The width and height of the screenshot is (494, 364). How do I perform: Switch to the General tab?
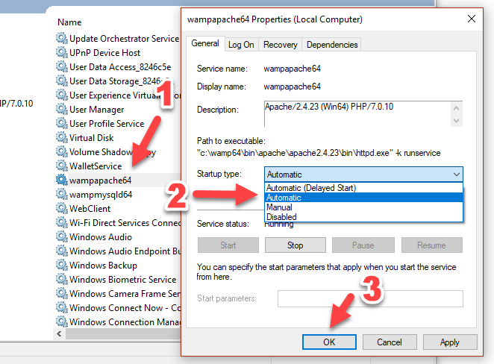point(205,43)
